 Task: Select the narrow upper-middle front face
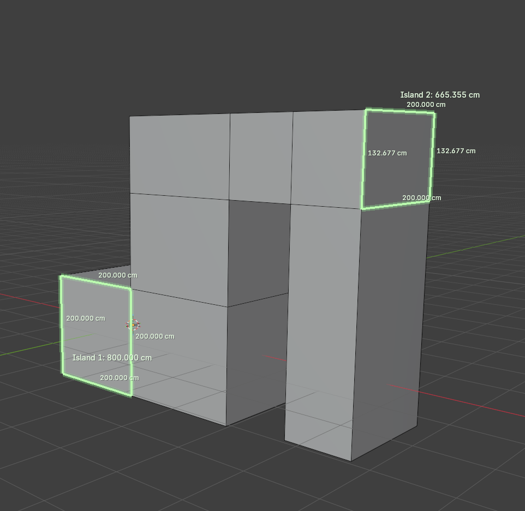(x=261, y=157)
